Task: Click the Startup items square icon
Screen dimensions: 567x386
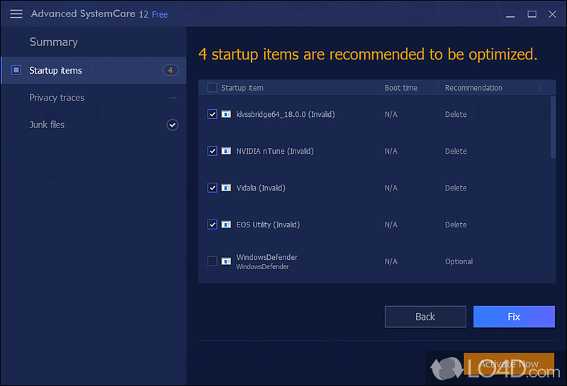Action: click(16, 70)
